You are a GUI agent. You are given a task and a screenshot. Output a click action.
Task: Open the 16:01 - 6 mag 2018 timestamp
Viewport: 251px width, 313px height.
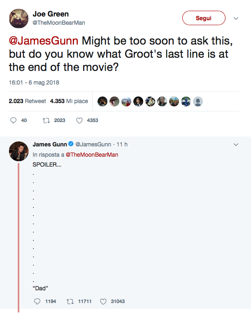point(34,82)
